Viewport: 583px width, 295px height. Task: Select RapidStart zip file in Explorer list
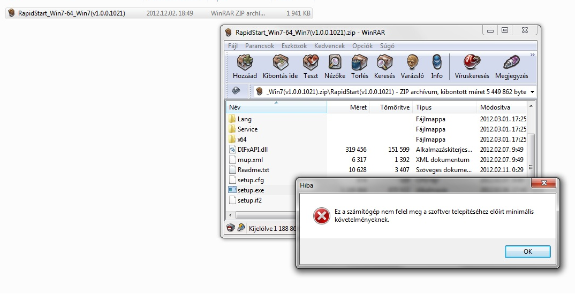[159, 13]
